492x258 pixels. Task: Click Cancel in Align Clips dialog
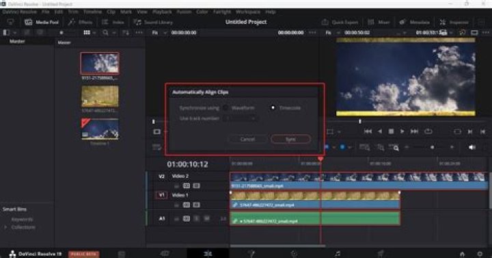pyautogui.click(x=247, y=139)
